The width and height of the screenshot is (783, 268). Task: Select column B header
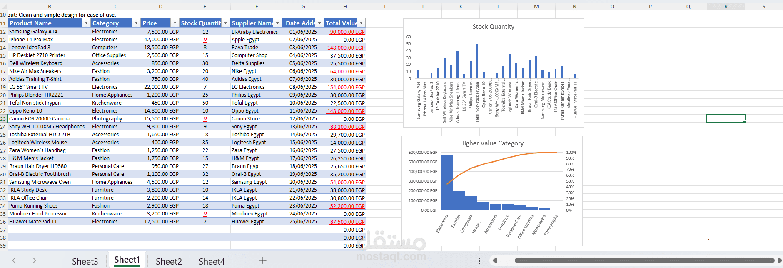coord(50,6)
